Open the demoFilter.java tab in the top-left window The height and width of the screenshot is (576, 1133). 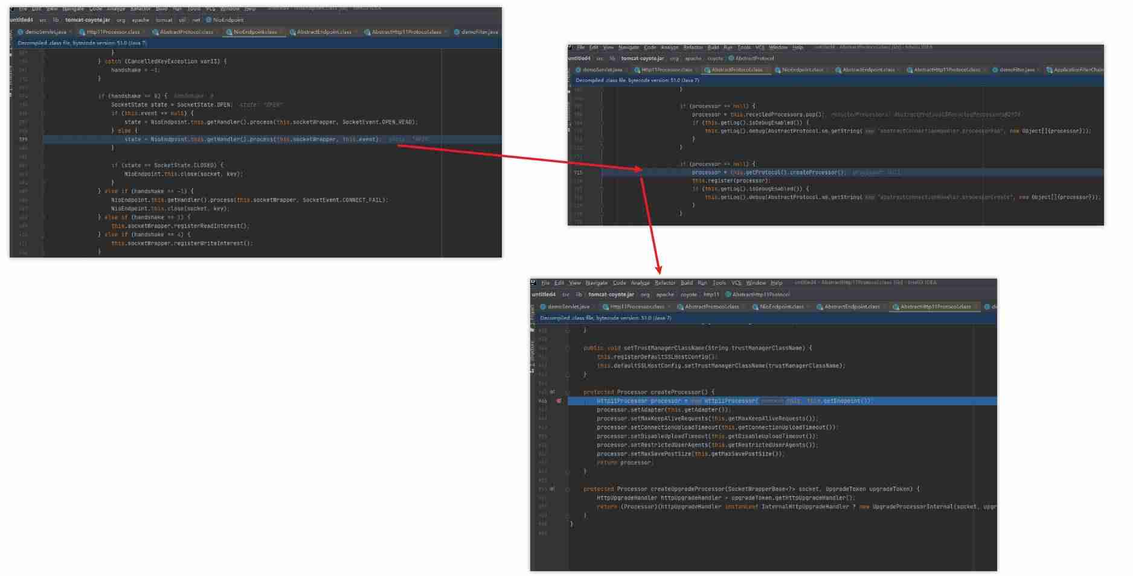click(480, 32)
